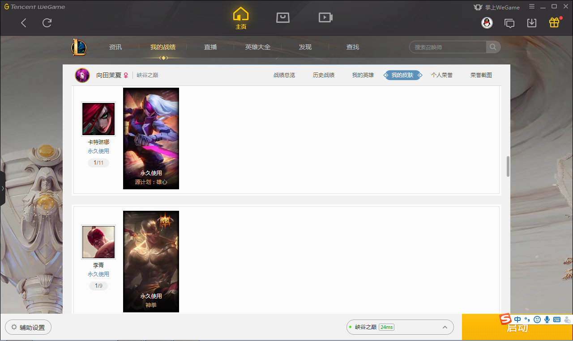This screenshot has height=341, width=573.
Task: Expand the left side panel arrow
Action: tap(3, 188)
